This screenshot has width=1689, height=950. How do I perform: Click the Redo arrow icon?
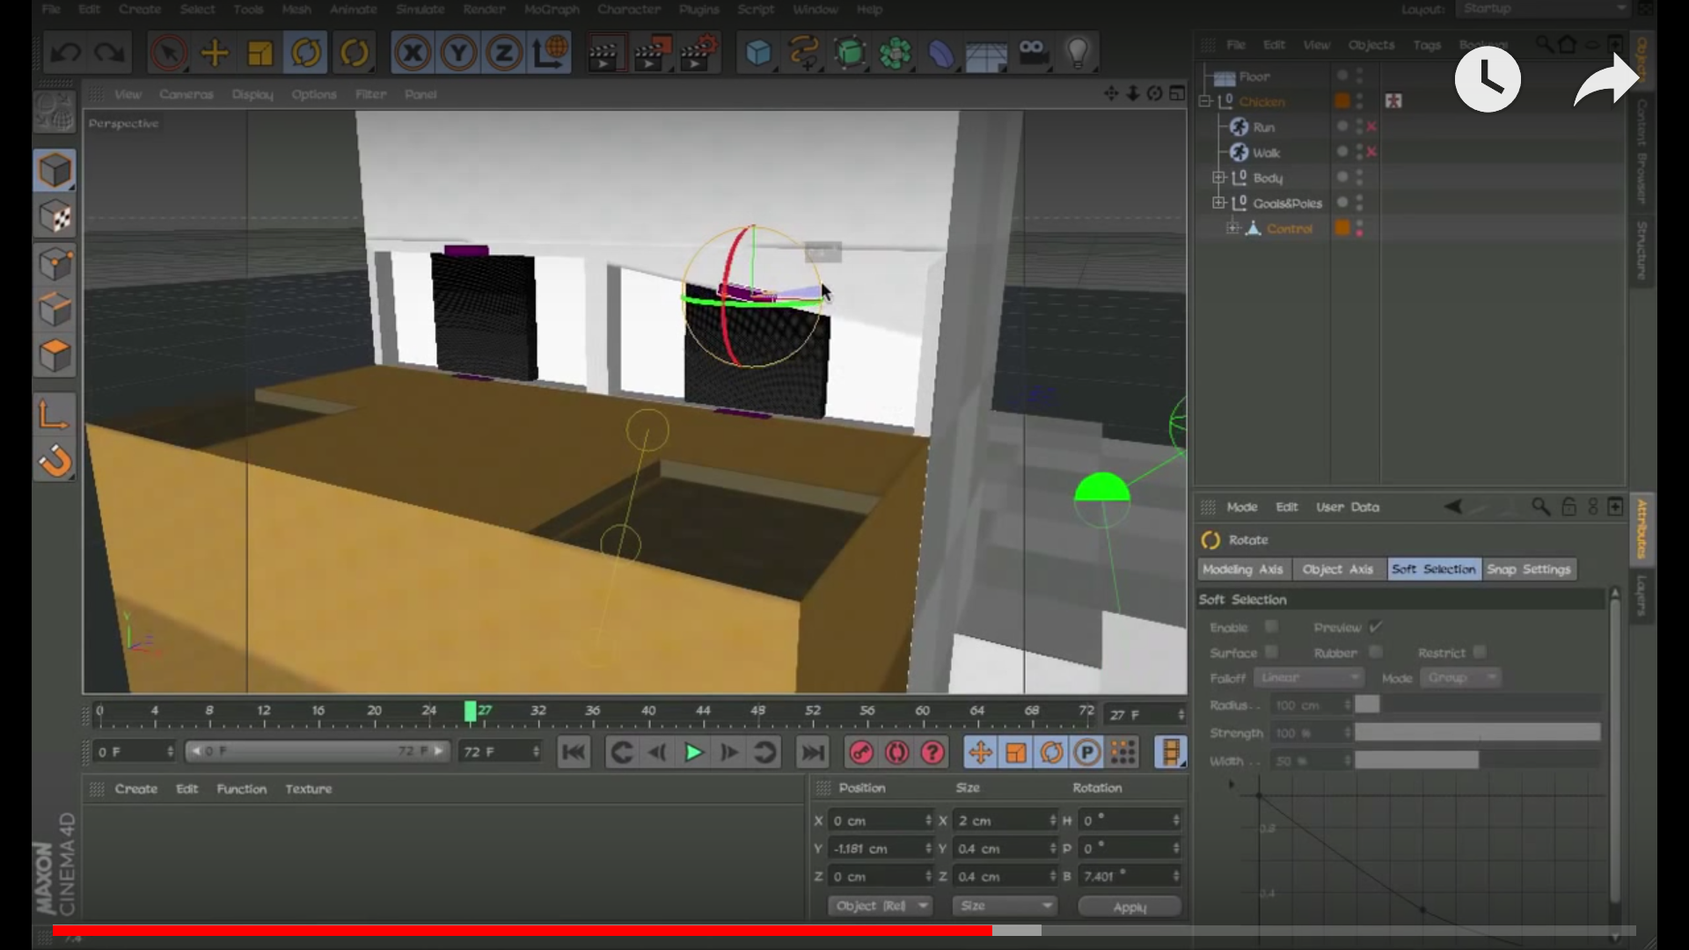[110, 54]
